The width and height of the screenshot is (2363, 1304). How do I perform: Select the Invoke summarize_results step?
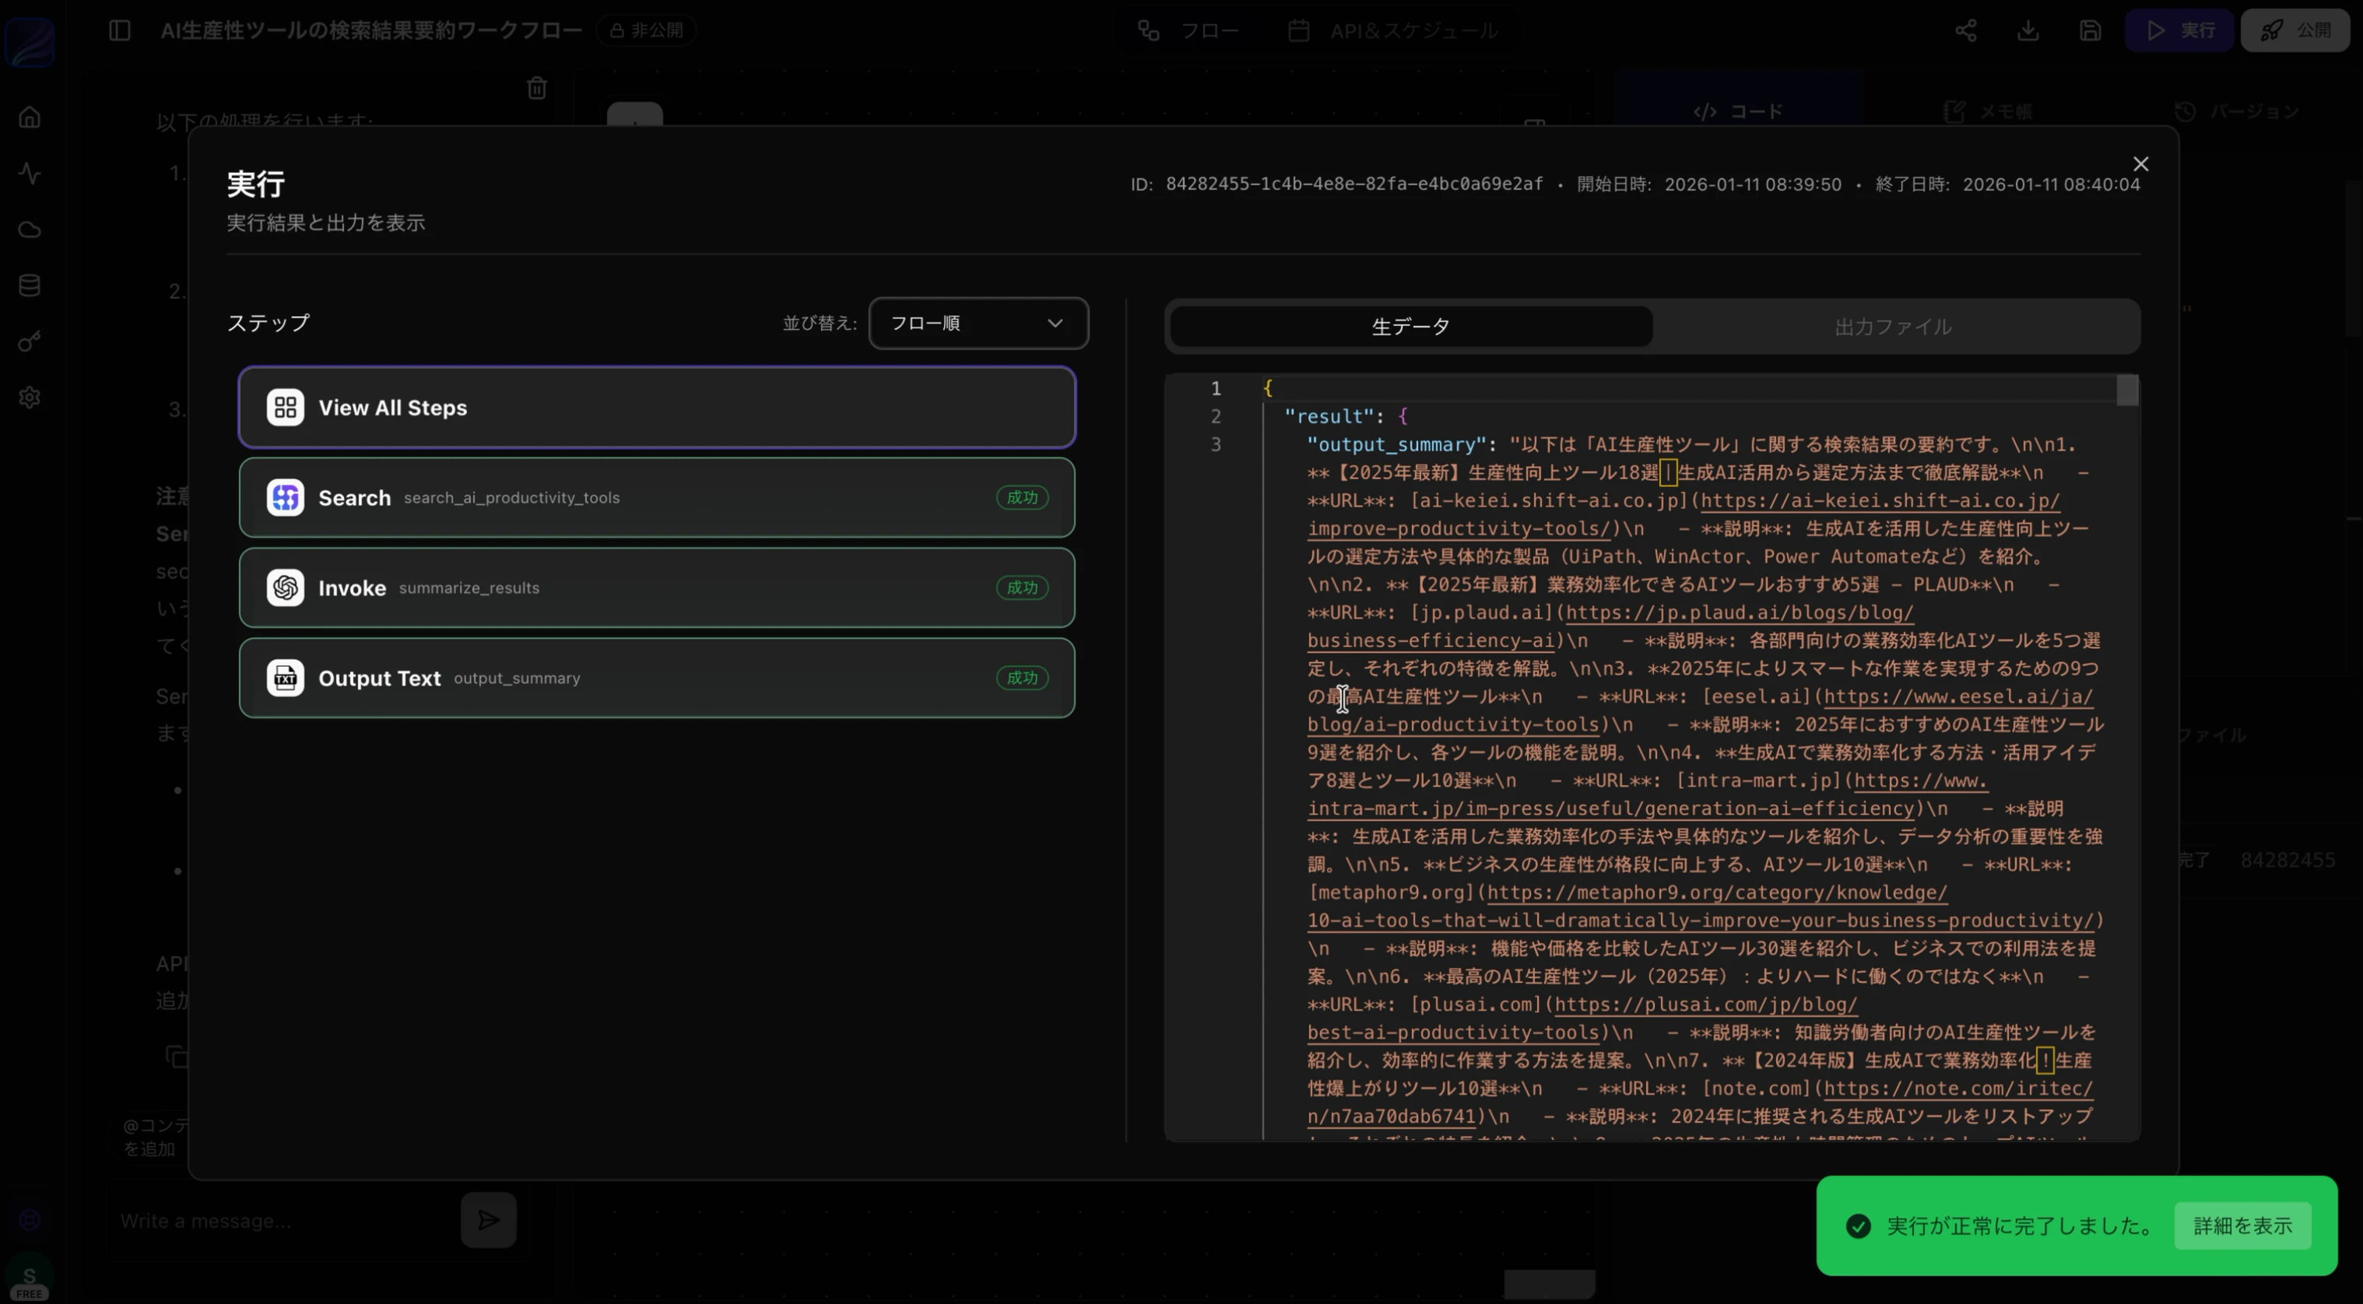pyautogui.click(x=656, y=587)
